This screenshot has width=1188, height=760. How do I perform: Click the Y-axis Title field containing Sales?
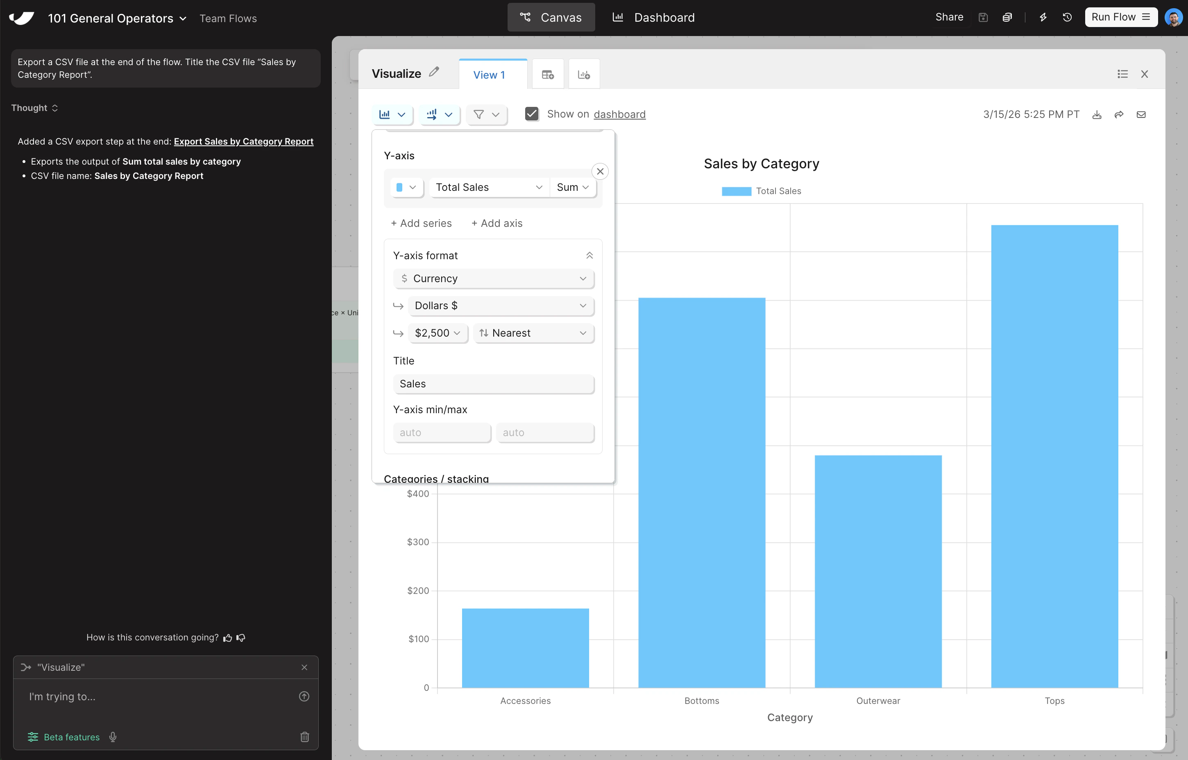(494, 384)
